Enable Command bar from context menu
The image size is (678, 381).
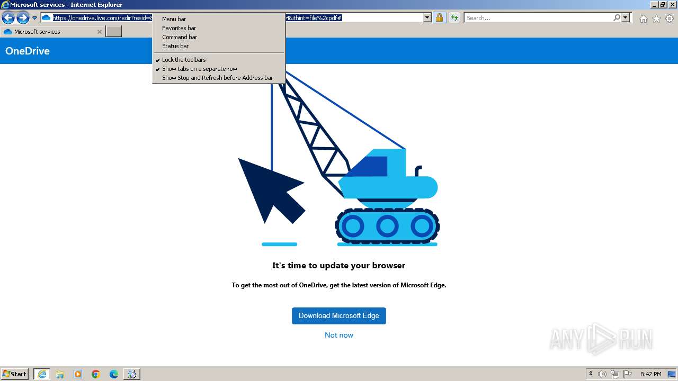pyautogui.click(x=219, y=37)
